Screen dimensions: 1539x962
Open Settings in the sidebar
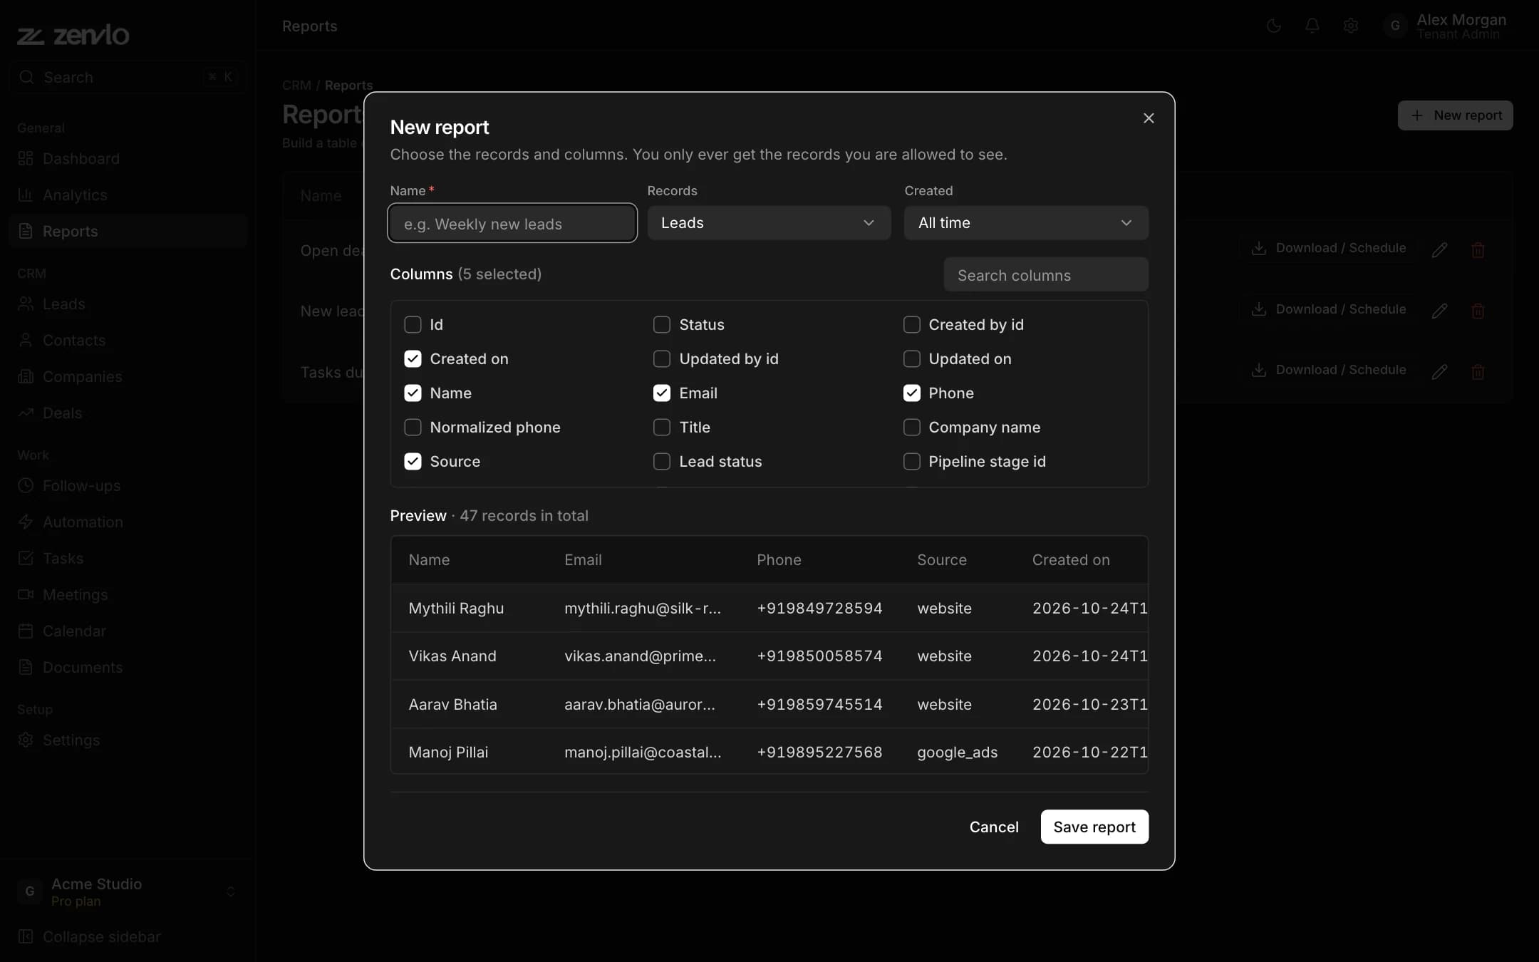(128, 740)
